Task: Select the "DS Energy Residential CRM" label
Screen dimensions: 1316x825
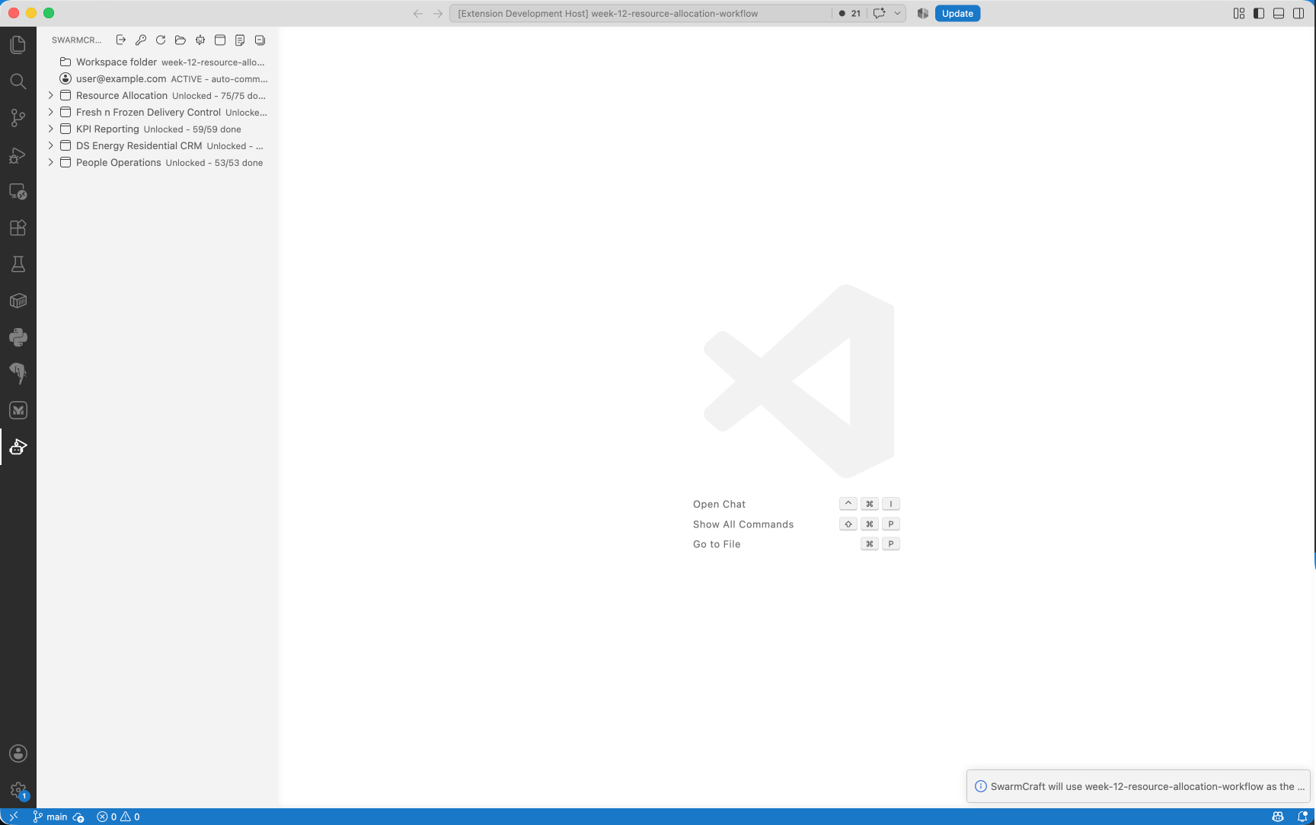Action: pos(139,145)
